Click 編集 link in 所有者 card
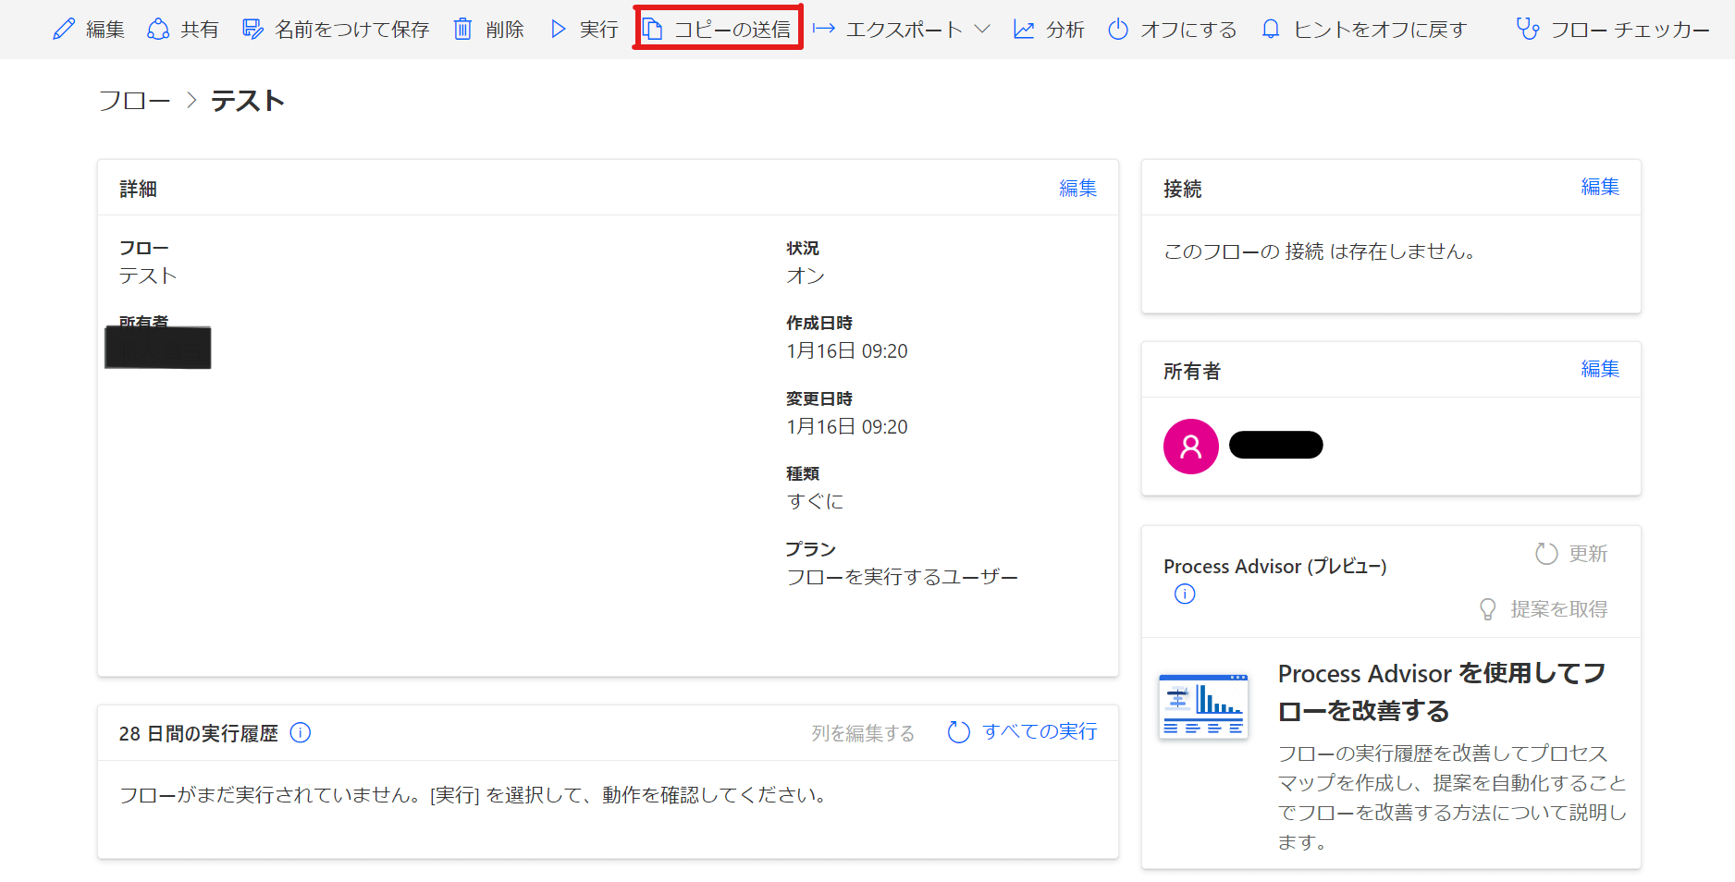The height and width of the screenshot is (882, 1735). tap(1601, 369)
